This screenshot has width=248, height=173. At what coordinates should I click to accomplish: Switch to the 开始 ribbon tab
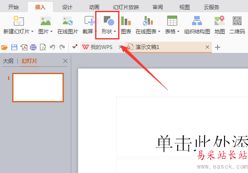(x=13, y=7)
